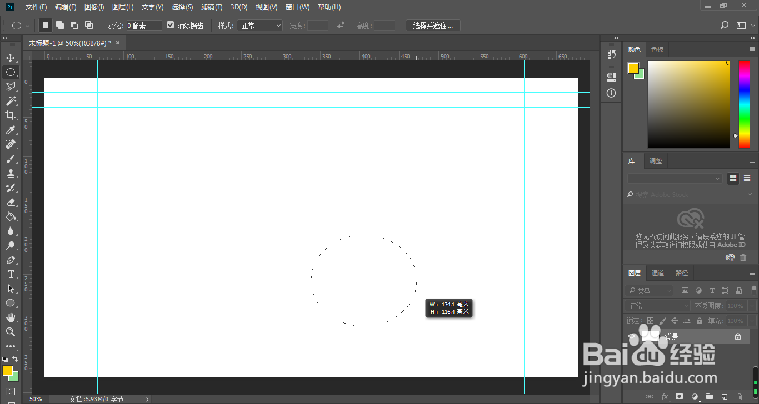Open the Info panel icon
This screenshot has height=404, width=759.
[612, 93]
